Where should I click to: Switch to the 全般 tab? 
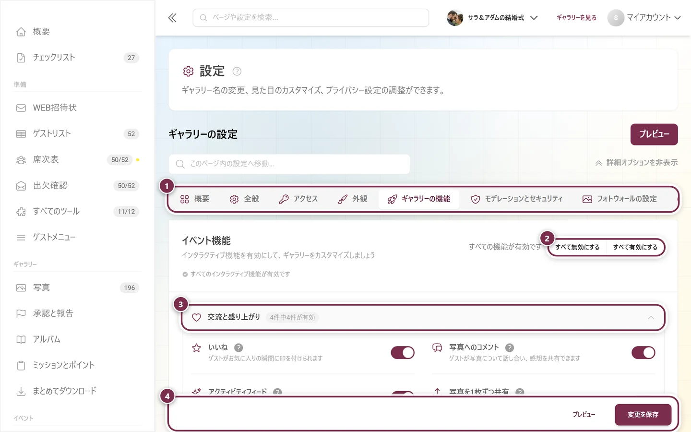[244, 199]
